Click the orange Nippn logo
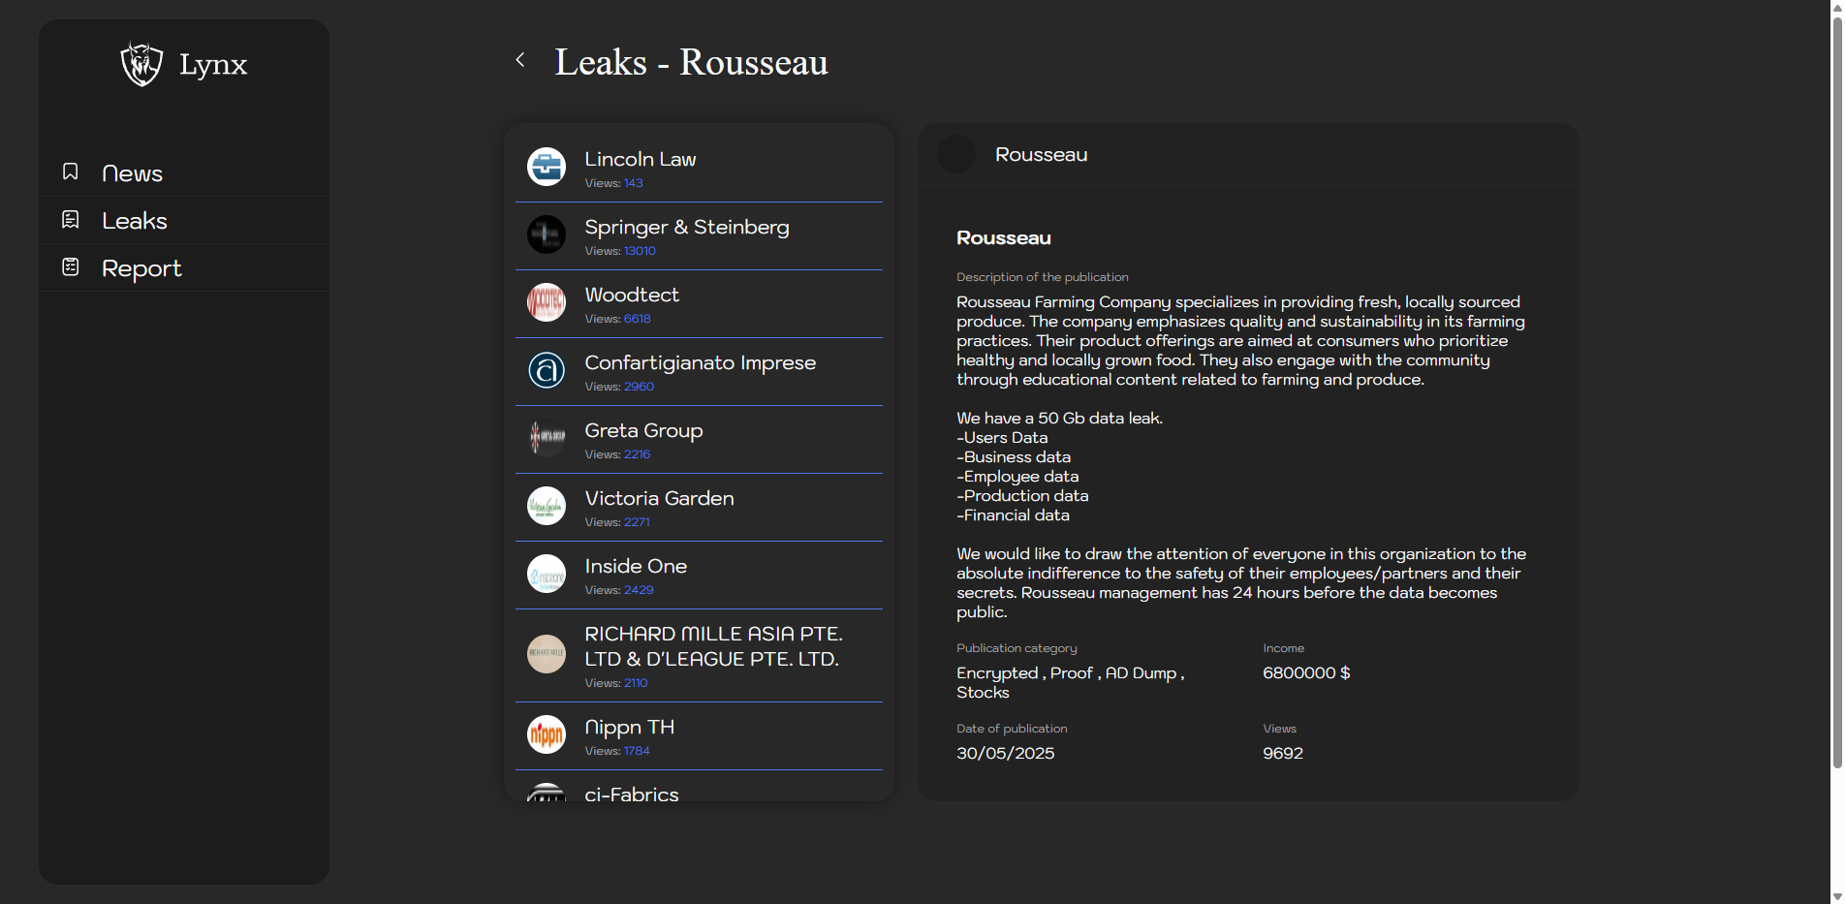Screen dimensions: 1845x904 click(x=547, y=734)
